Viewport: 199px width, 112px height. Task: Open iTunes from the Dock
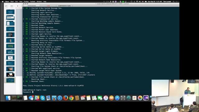(x=106, y=98)
